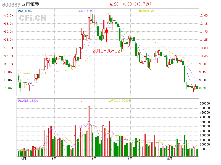Click the MAVOL10:90398 volume label
221x165 pixels.
(x=119, y=101)
